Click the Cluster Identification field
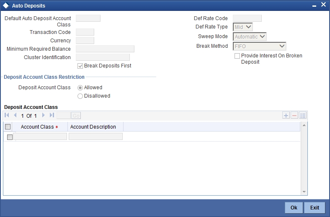The width and height of the screenshot is (330, 217). pos(103,57)
